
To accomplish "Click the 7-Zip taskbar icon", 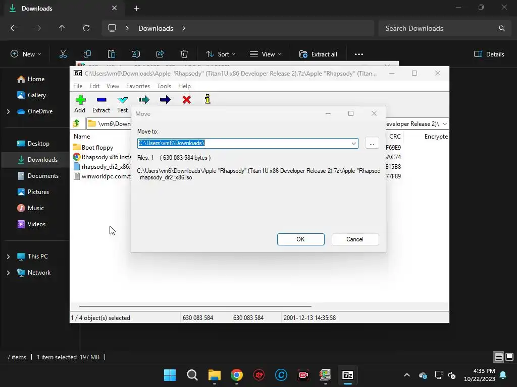I will click(348, 375).
